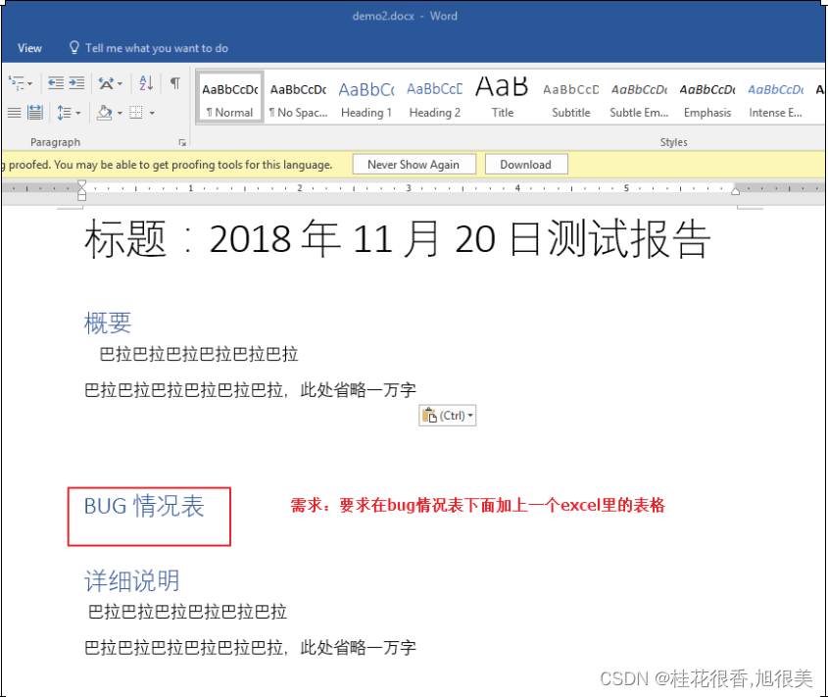This screenshot has height=697, width=828.
Task: Expand the Borders dropdown arrow
Action: click(152, 113)
